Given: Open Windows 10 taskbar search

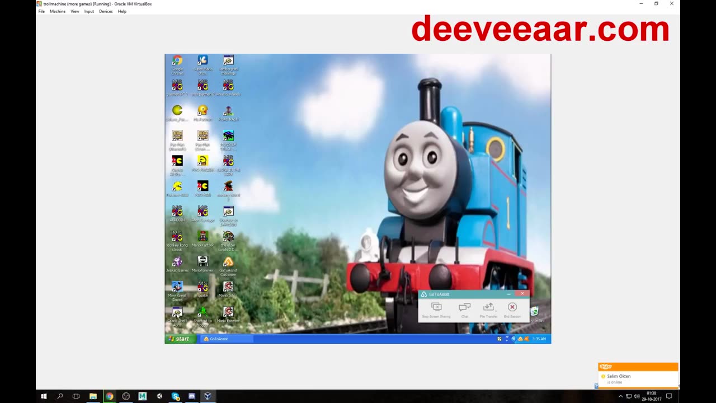Looking at the screenshot, I should tap(60, 396).
